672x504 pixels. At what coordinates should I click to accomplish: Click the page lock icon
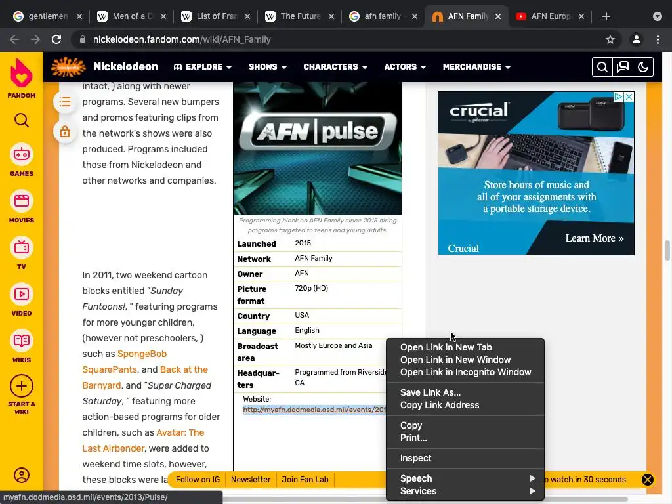(65, 131)
